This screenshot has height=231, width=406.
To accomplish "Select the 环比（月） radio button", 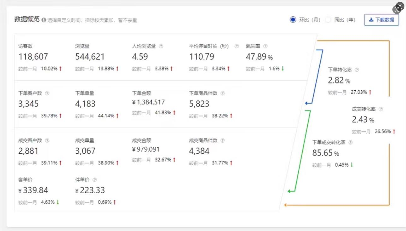I will coord(293,20).
